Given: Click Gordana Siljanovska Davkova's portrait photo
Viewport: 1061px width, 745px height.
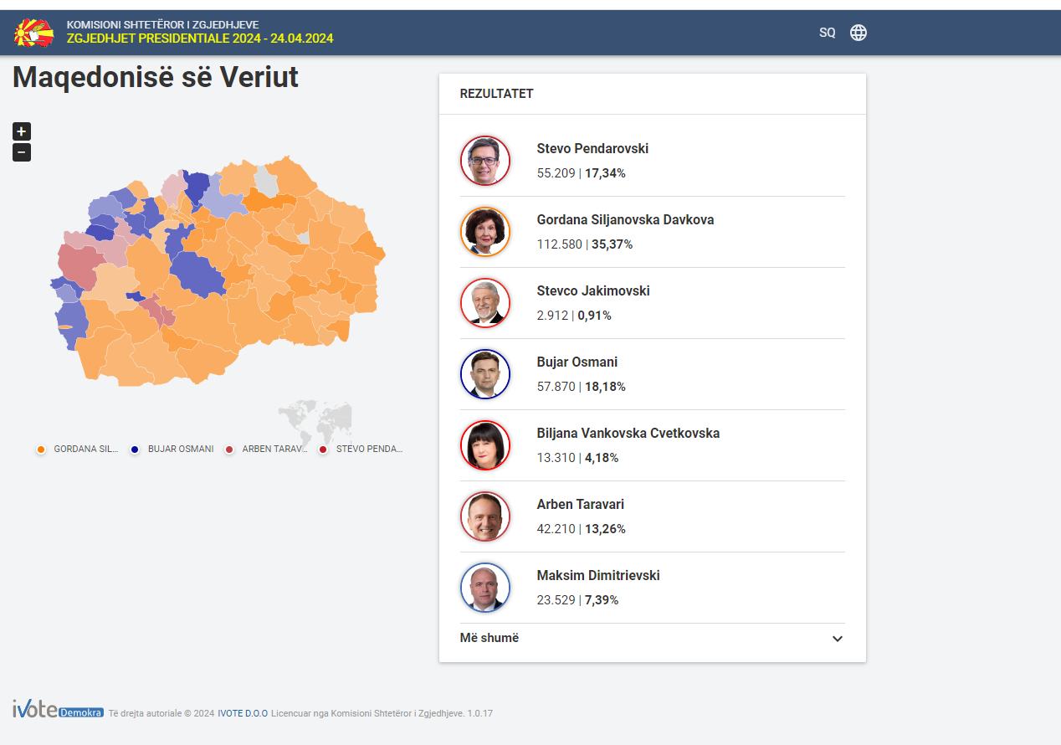Looking at the screenshot, I should 485,232.
